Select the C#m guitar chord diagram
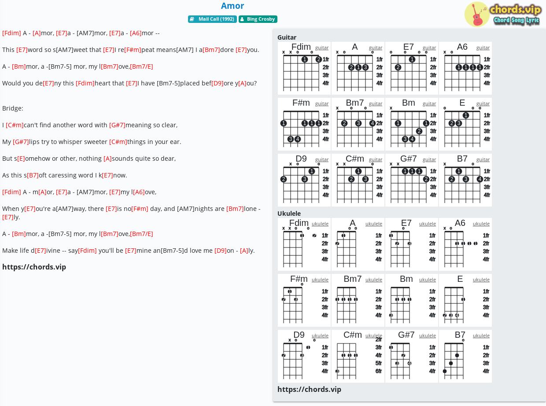 [358, 180]
